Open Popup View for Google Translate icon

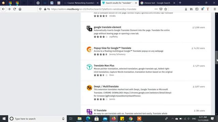[x=89, y=49]
